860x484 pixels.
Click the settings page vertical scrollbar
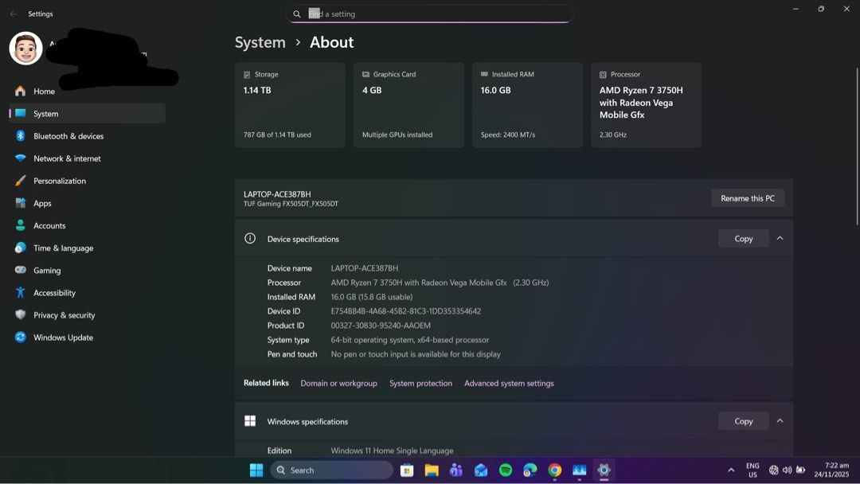click(857, 146)
